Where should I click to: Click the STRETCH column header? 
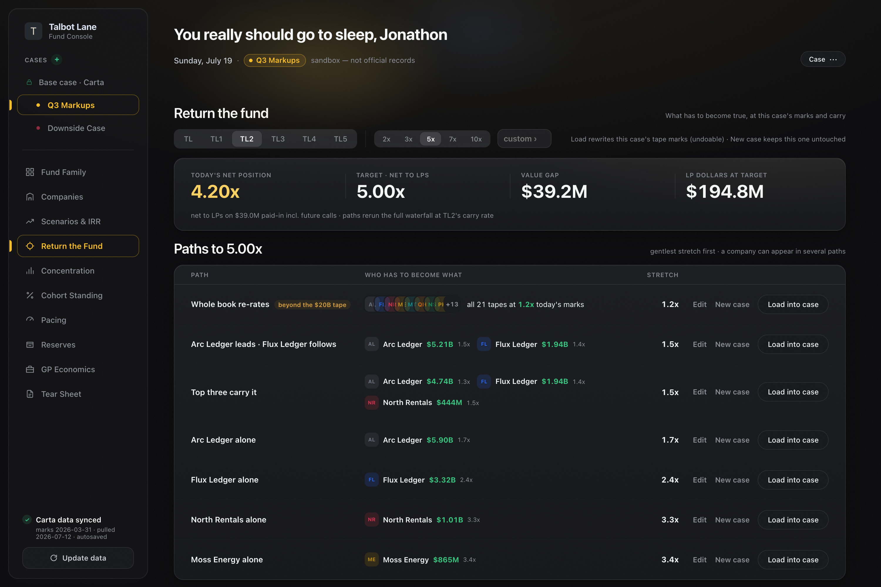pos(662,275)
